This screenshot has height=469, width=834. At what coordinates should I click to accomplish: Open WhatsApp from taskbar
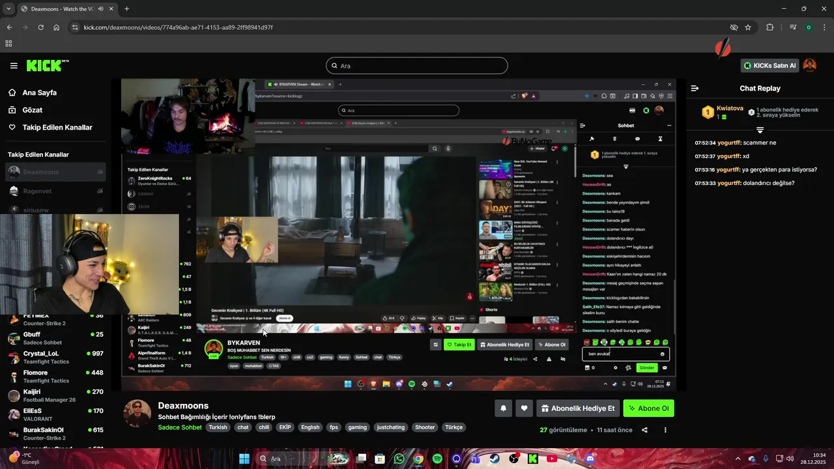(399, 459)
